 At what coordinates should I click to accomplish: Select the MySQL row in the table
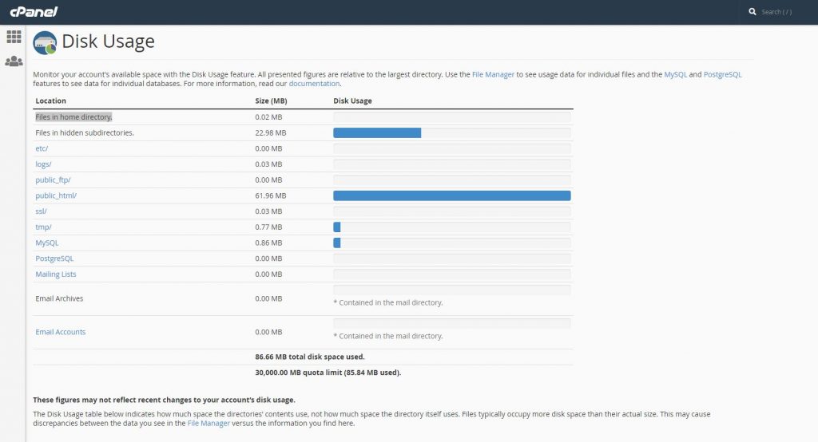pyautogui.click(x=46, y=243)
